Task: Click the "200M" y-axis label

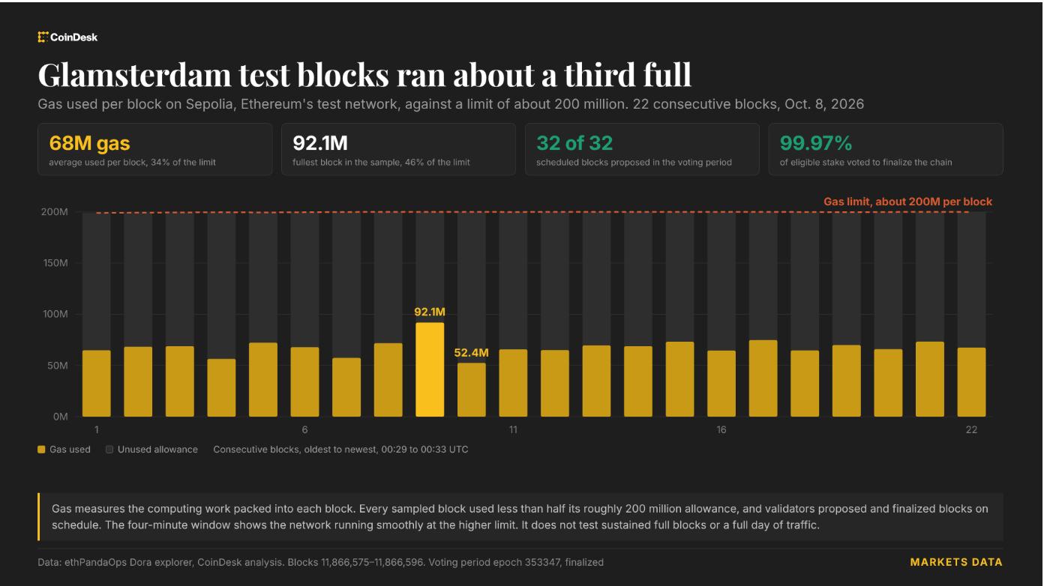Action: pyautogui.click(x=53, y=212)
